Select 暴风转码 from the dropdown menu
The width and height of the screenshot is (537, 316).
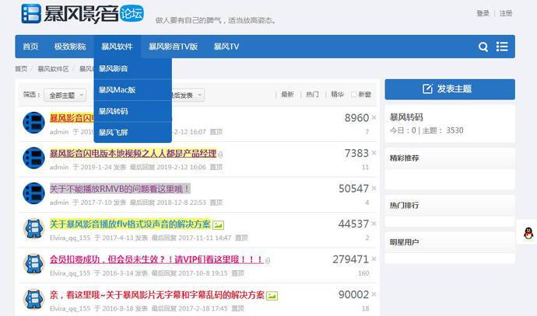(x=114, y=111)
